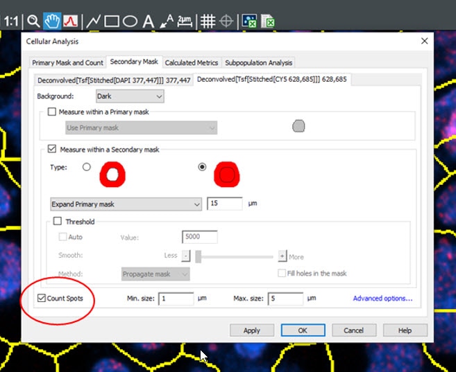Image resolution: width=456 pixels, height=372 pixels.
Task: Open the Advanced options link
Action: [x=382, y=299]
